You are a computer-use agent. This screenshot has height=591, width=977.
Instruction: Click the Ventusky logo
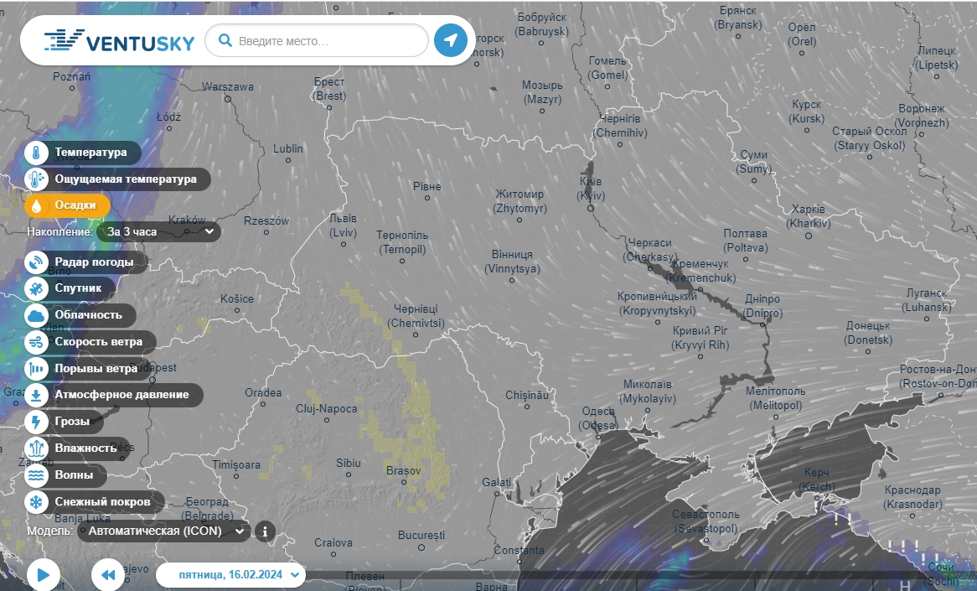pyautogui.click(x=119, y=40)
